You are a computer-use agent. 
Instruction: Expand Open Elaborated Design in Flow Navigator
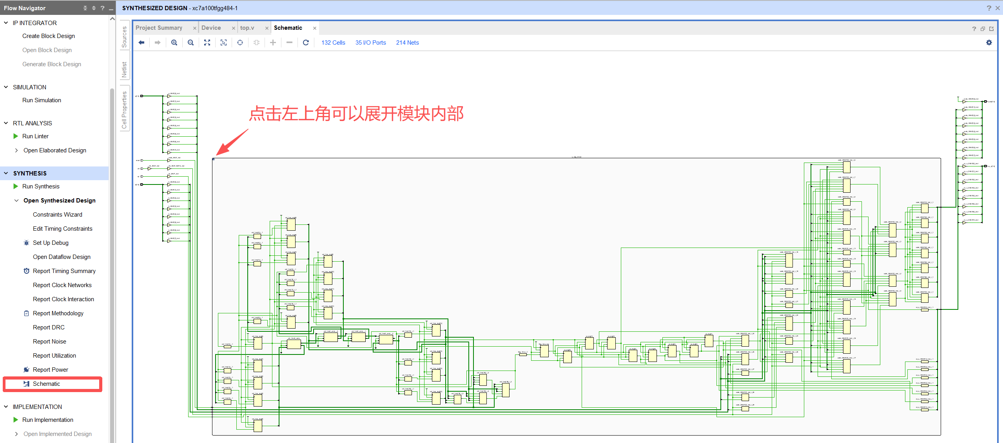pyautogui.click(x=16, y=150)
